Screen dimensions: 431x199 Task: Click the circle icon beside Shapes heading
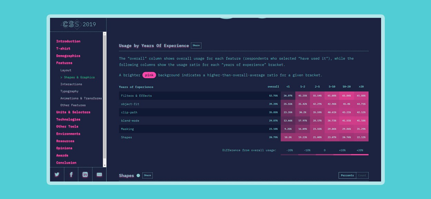coord(138,175)
